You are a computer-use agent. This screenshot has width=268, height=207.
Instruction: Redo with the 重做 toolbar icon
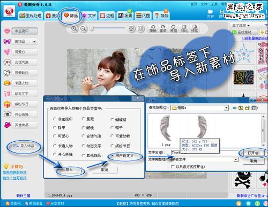[x=163, y=28]
